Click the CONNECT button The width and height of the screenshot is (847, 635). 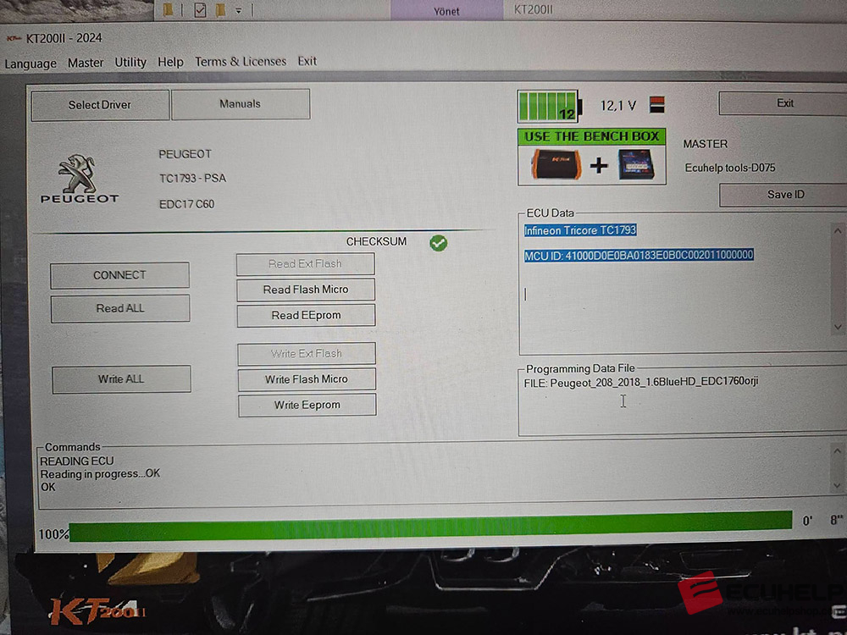(119, 275)
